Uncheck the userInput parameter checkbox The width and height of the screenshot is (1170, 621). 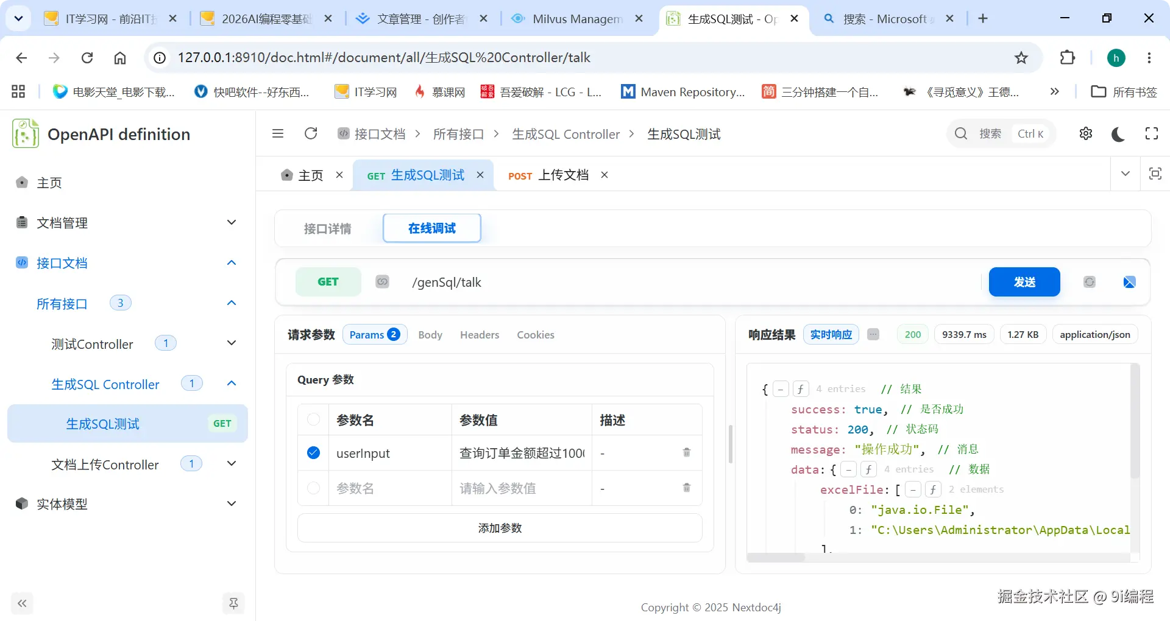pyautogui.click(x=313, y=452)
